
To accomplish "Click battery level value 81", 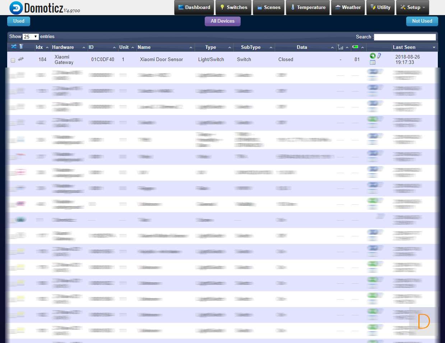I will [357, 60].
